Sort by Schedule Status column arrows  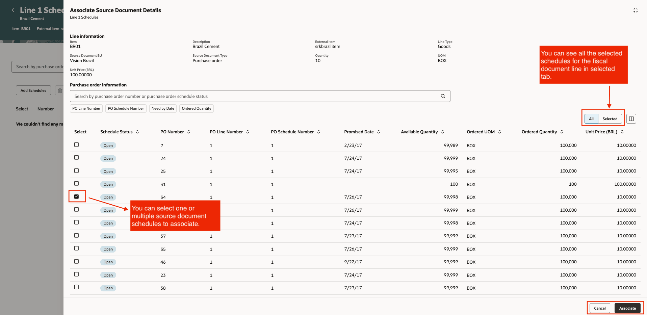pos(137,132)
